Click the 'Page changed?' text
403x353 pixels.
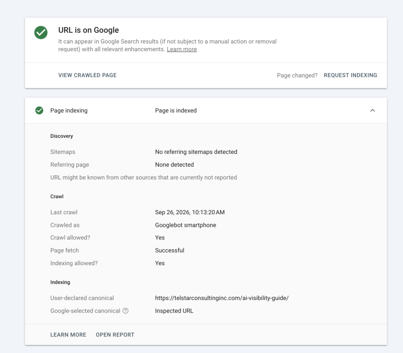click(x=297, y=75)
